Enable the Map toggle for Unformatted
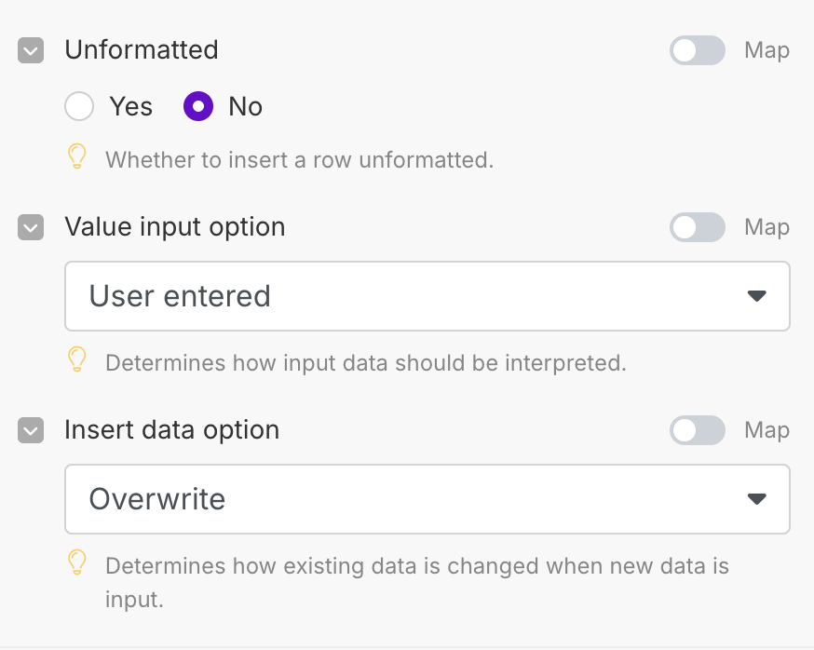Screen dimensions: 814x650 tap(697, 50)
